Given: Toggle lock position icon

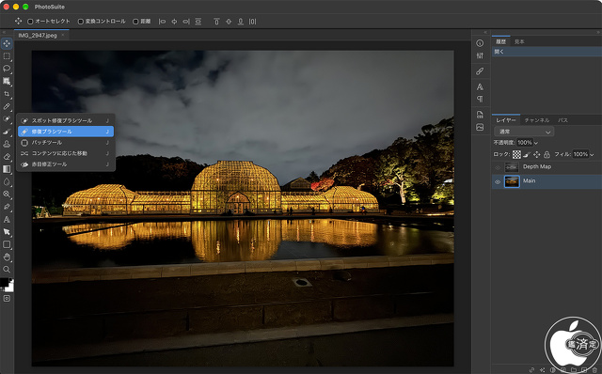Looking at the screenshot, I should pos(537,154).
